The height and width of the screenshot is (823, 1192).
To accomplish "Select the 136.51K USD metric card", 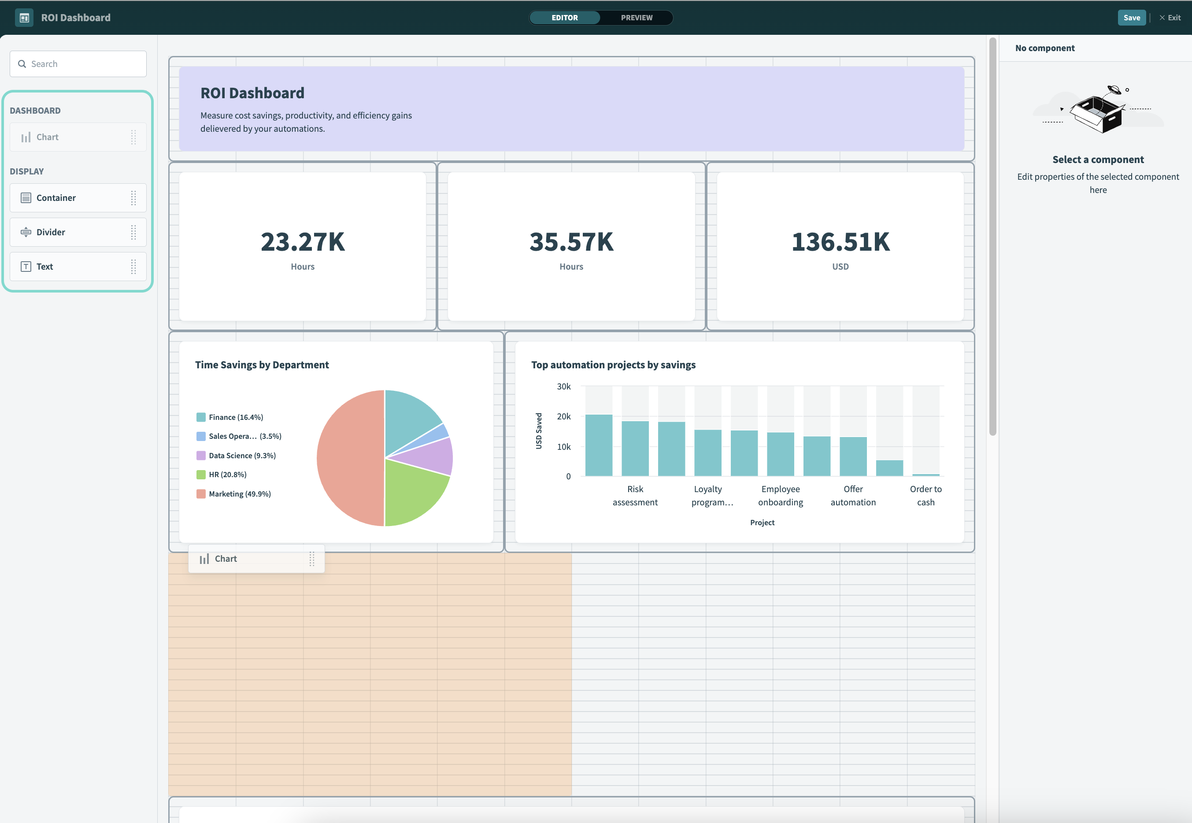I will pos(840,247).
